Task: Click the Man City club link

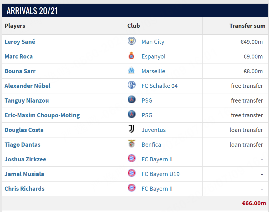Action: click(x=153, y=42)
